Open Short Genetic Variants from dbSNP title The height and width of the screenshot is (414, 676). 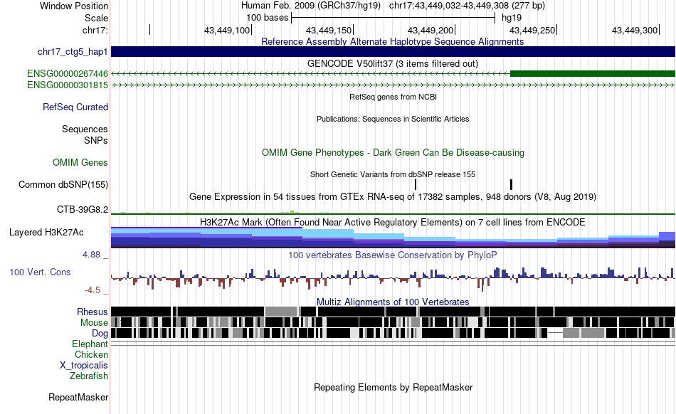point(393,174)
